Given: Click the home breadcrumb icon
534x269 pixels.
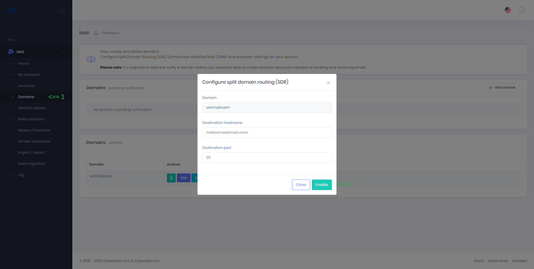Looking at the screenshot, I should pyautogui.click(x=96, y=33).
